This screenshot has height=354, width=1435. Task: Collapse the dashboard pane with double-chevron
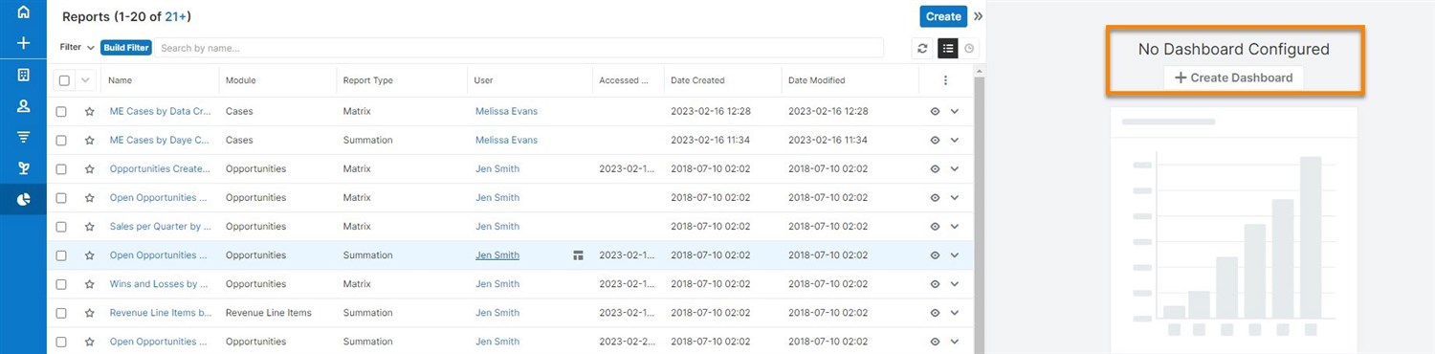[978, 16]
